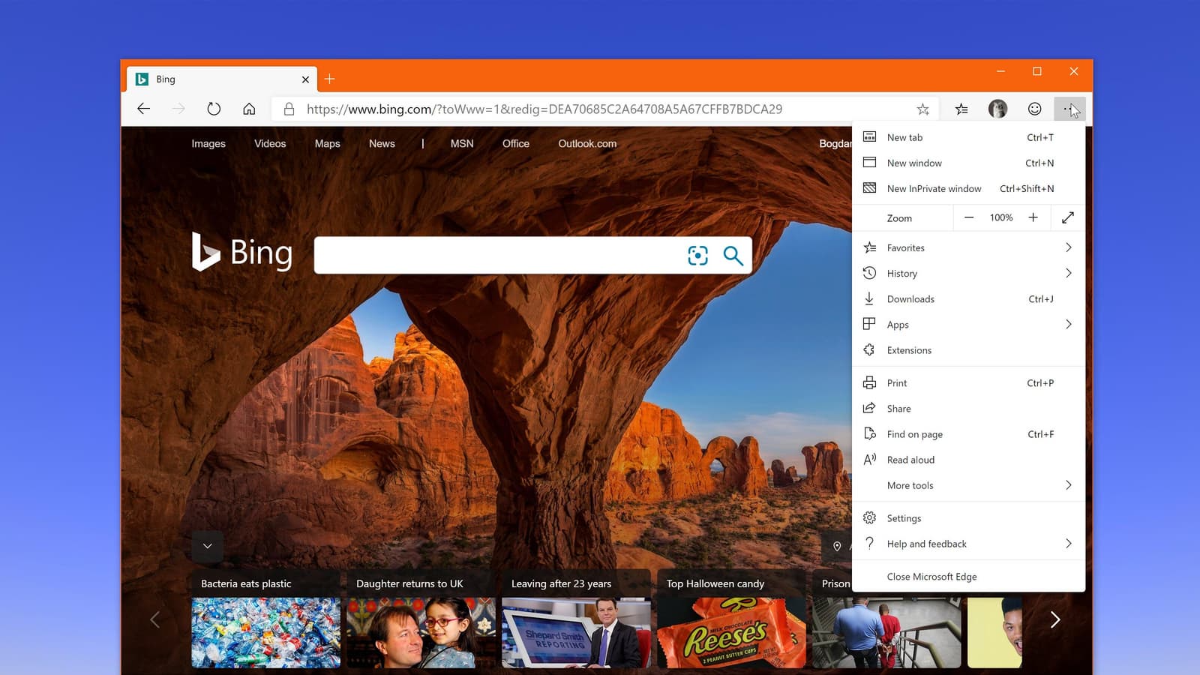This screenshot has width=1200, height=675.
Task: Add this page to favorites star
Action: click(x=922, y=109)
